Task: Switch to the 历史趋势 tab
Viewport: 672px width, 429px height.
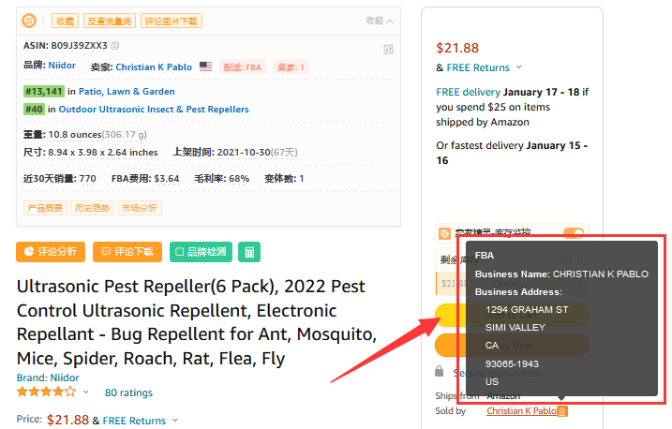Action: 92,208
